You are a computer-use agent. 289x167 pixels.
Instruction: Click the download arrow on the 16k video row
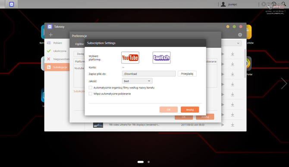click(232, 125)
